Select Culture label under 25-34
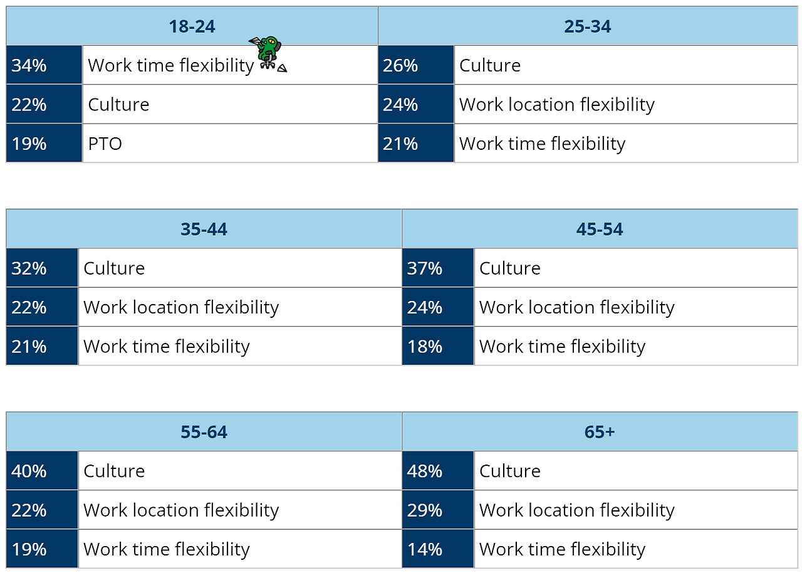Screen dimensions: 802x573 (490, 65)
